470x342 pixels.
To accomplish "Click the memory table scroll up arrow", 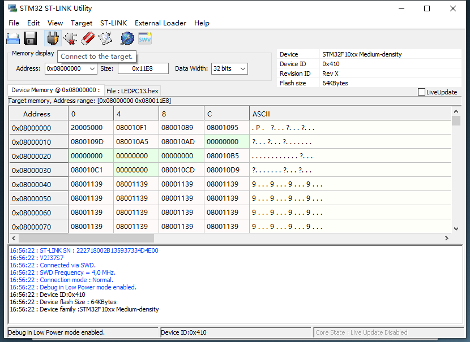I will (456, 111).
